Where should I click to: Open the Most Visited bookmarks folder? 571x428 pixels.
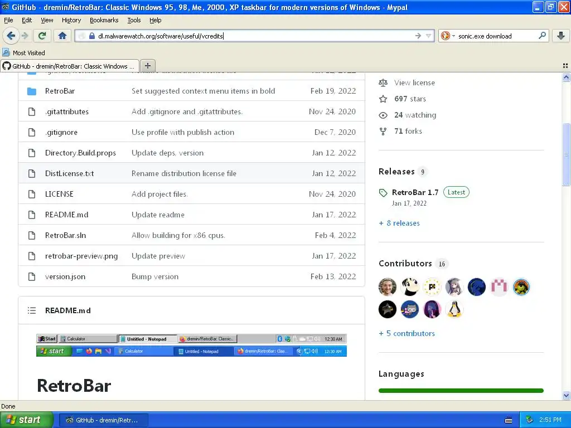23,53
